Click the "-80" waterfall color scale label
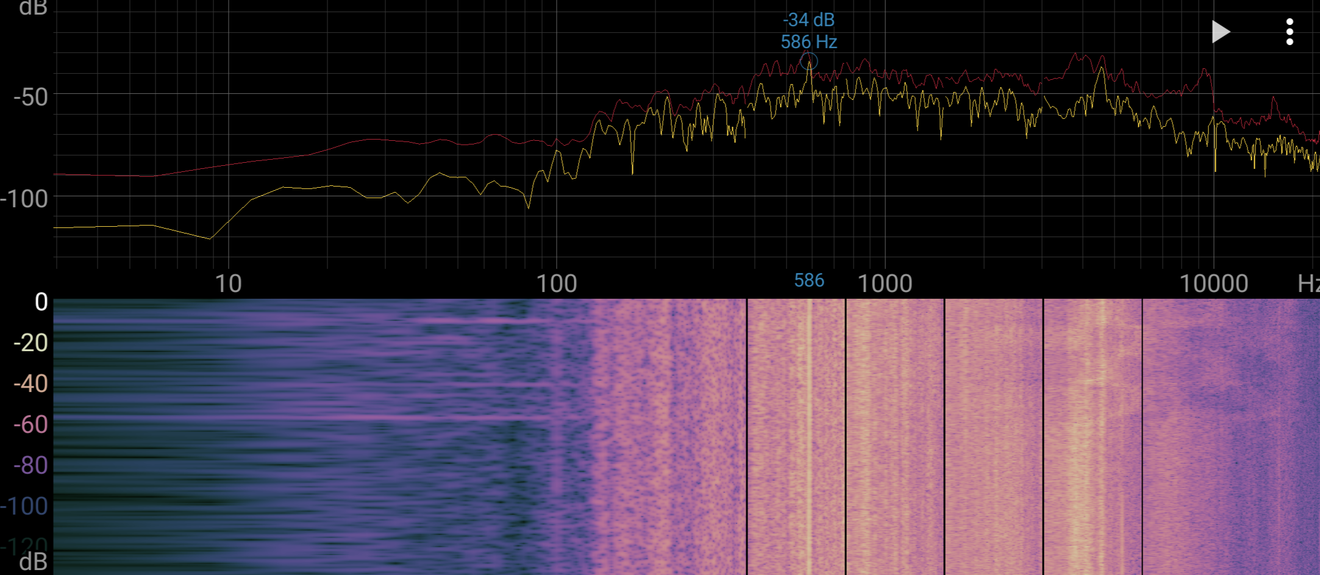The image size is (1320, 575). (x=30, y=465)
